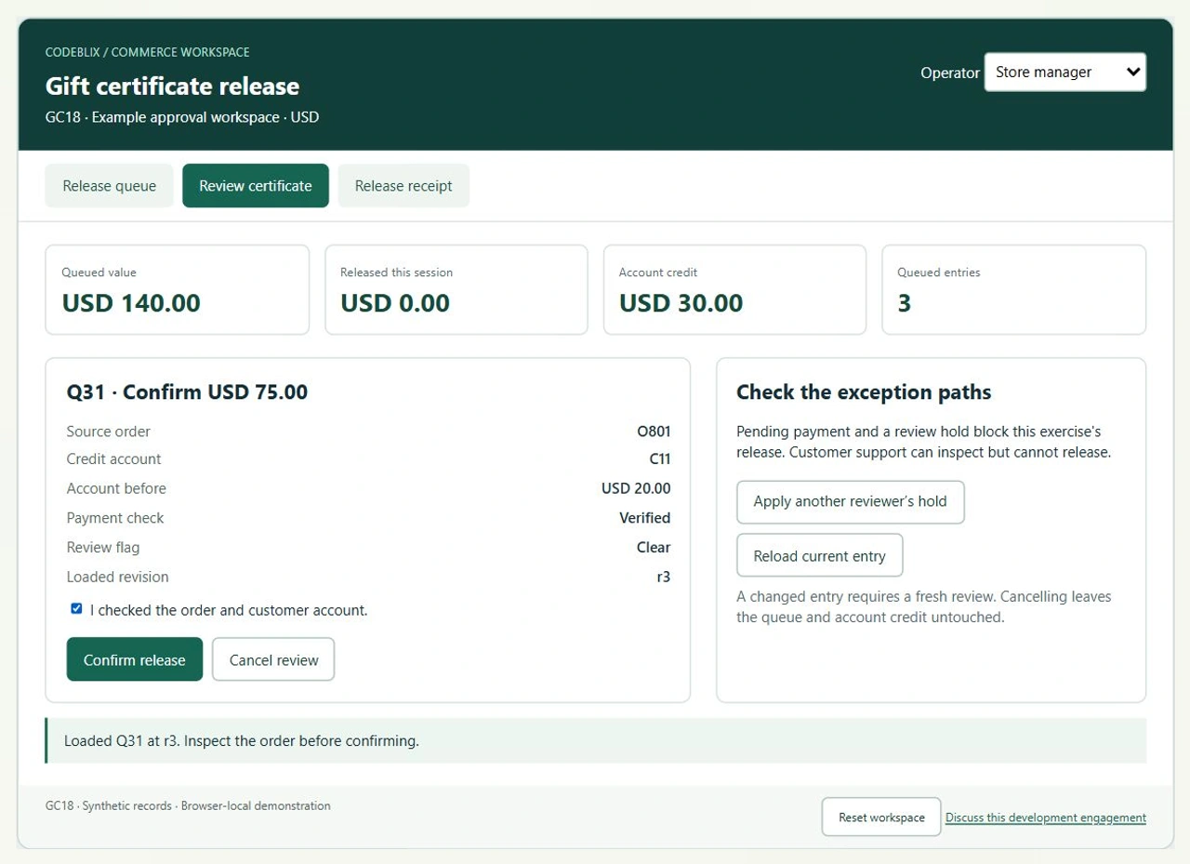Click Payment check value Verified
Viewport: 1190px width, 864px height.
click(645, 518)
